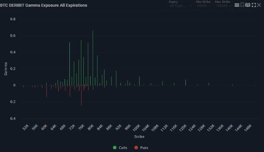Click the '0.4' label below zero on y-axis

[13, 119]
